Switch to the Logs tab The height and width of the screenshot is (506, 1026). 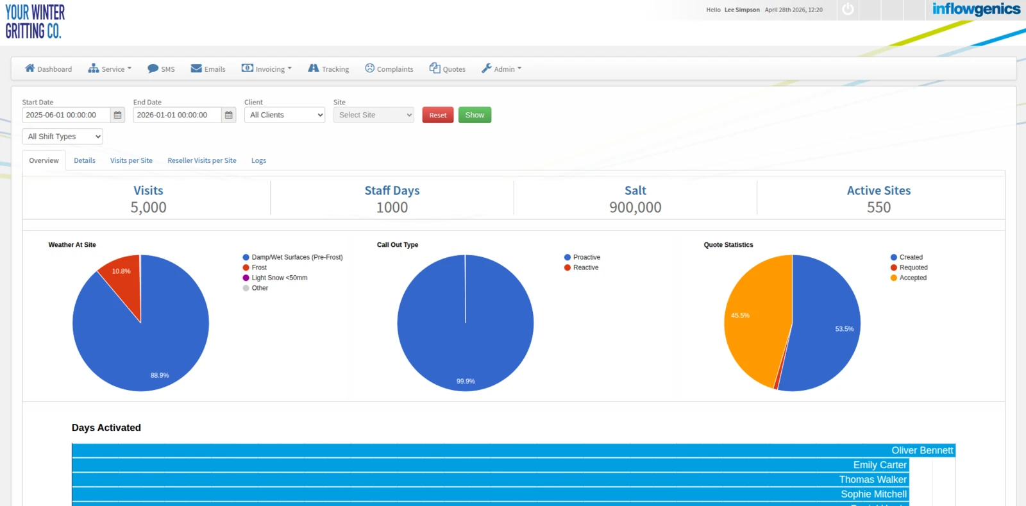coord(258,160)
